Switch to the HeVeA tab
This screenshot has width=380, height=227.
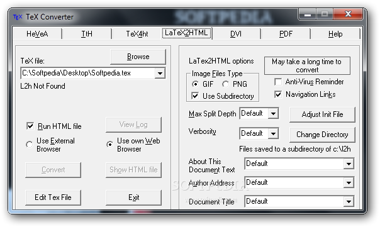pos(37,34)
